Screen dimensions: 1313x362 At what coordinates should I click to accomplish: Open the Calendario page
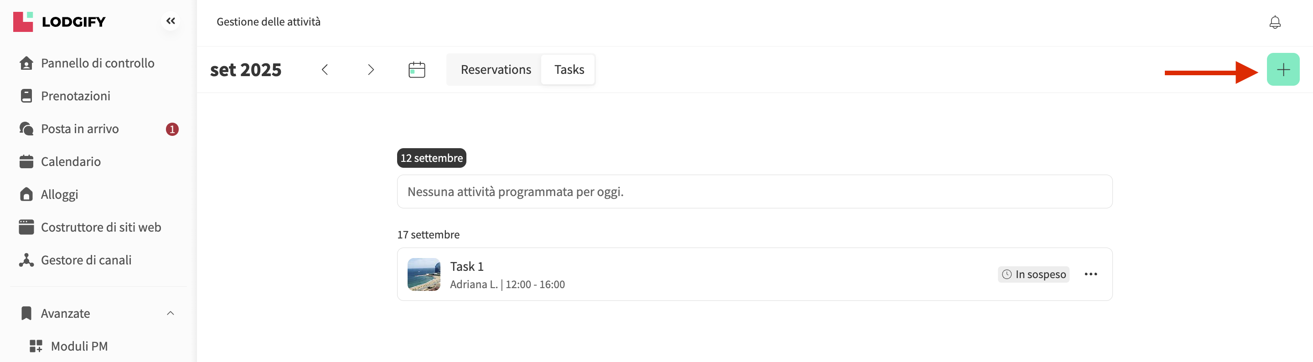click(x=70, y=162)
